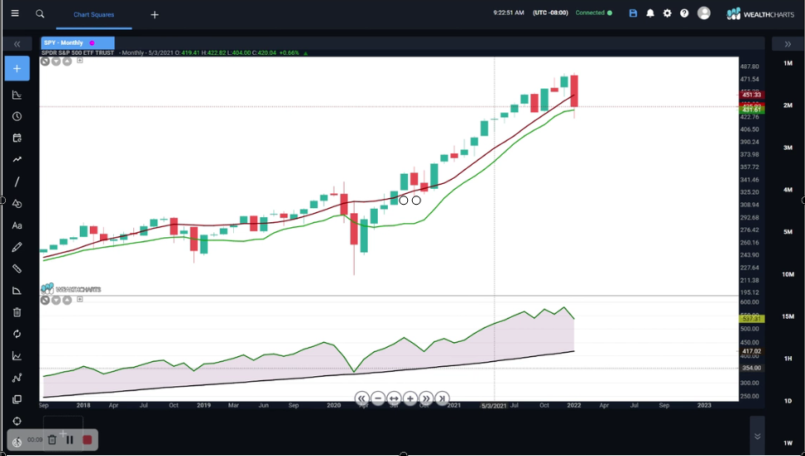Image resolution: width=805 pixels, height=456 pixels.
Task: Click the magenta dot on SPY tab
Action: pyautogui.click(x=92, y=43)
